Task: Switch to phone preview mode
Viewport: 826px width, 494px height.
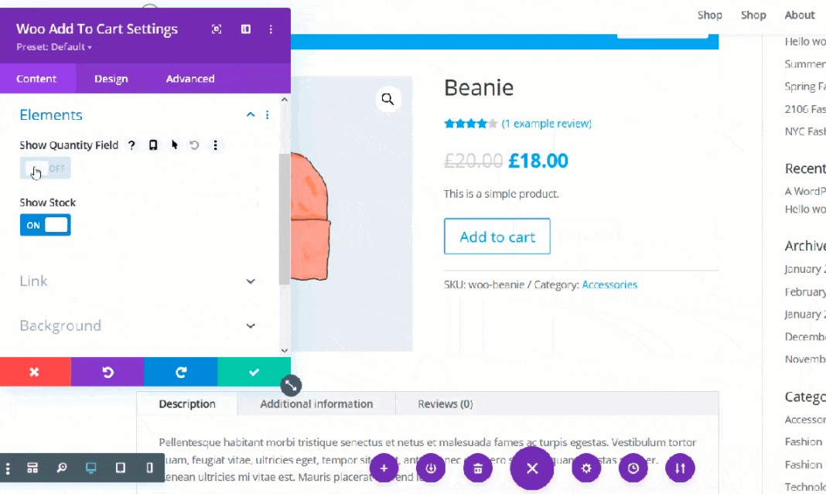Action: tap(149, 468)
